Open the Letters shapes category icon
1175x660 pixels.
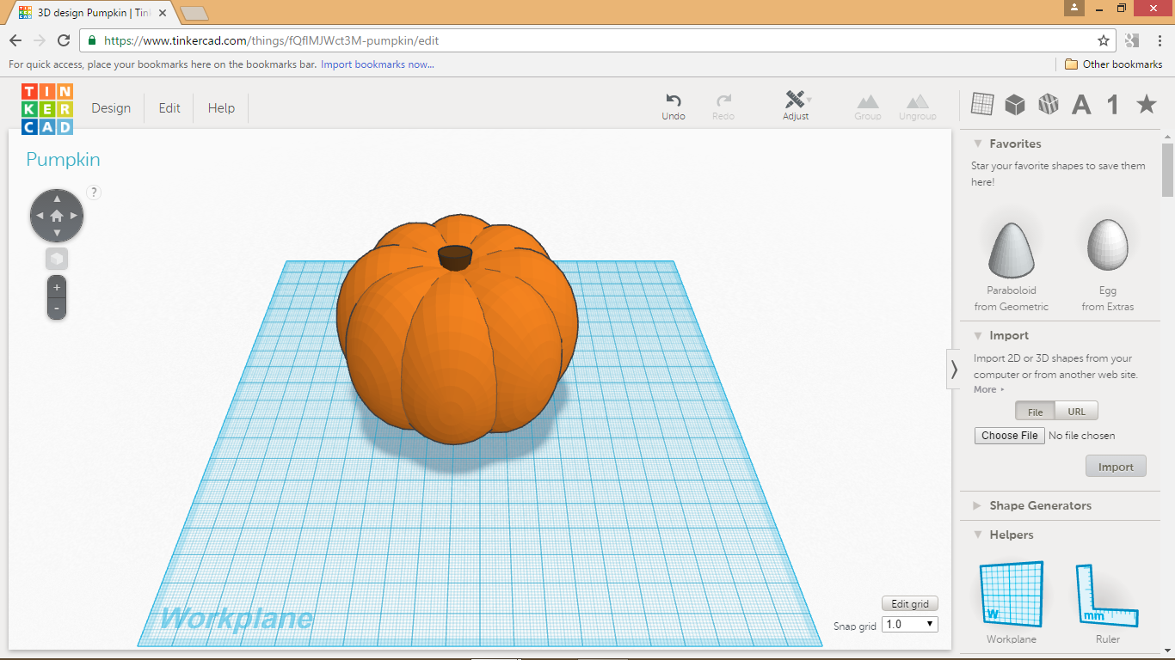tap(1080, 103)
